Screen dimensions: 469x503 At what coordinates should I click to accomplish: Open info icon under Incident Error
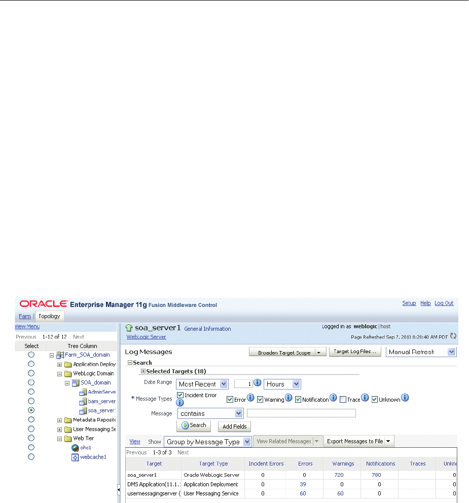click(180, 403)
